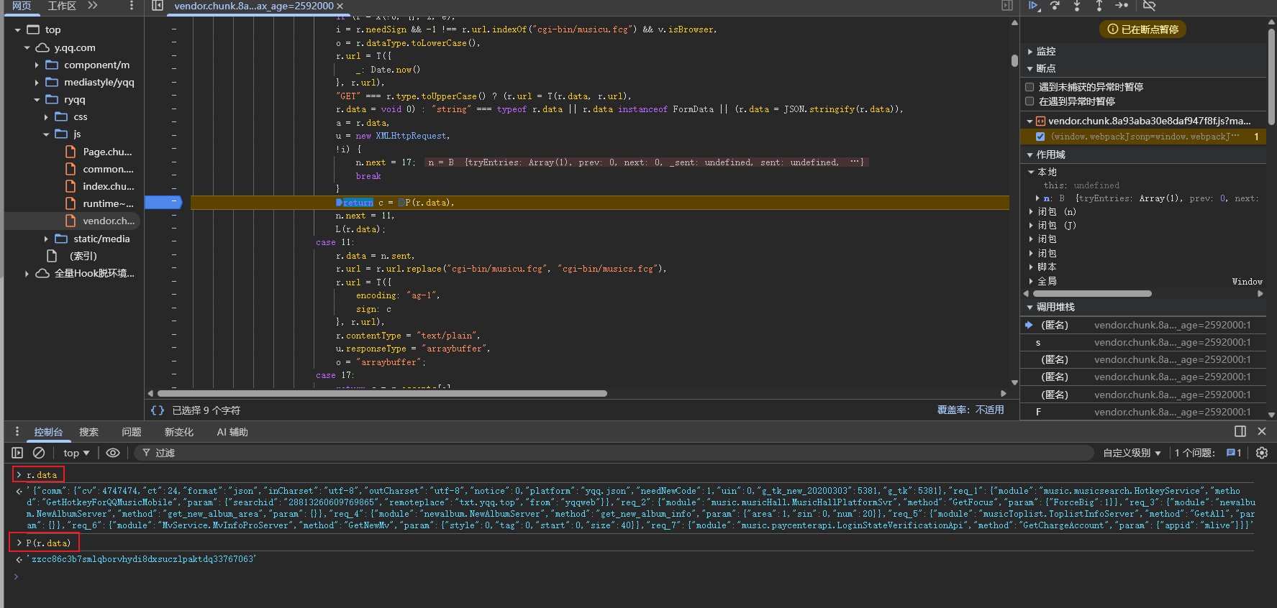Select call stack frame named s

pos(1142,342)
